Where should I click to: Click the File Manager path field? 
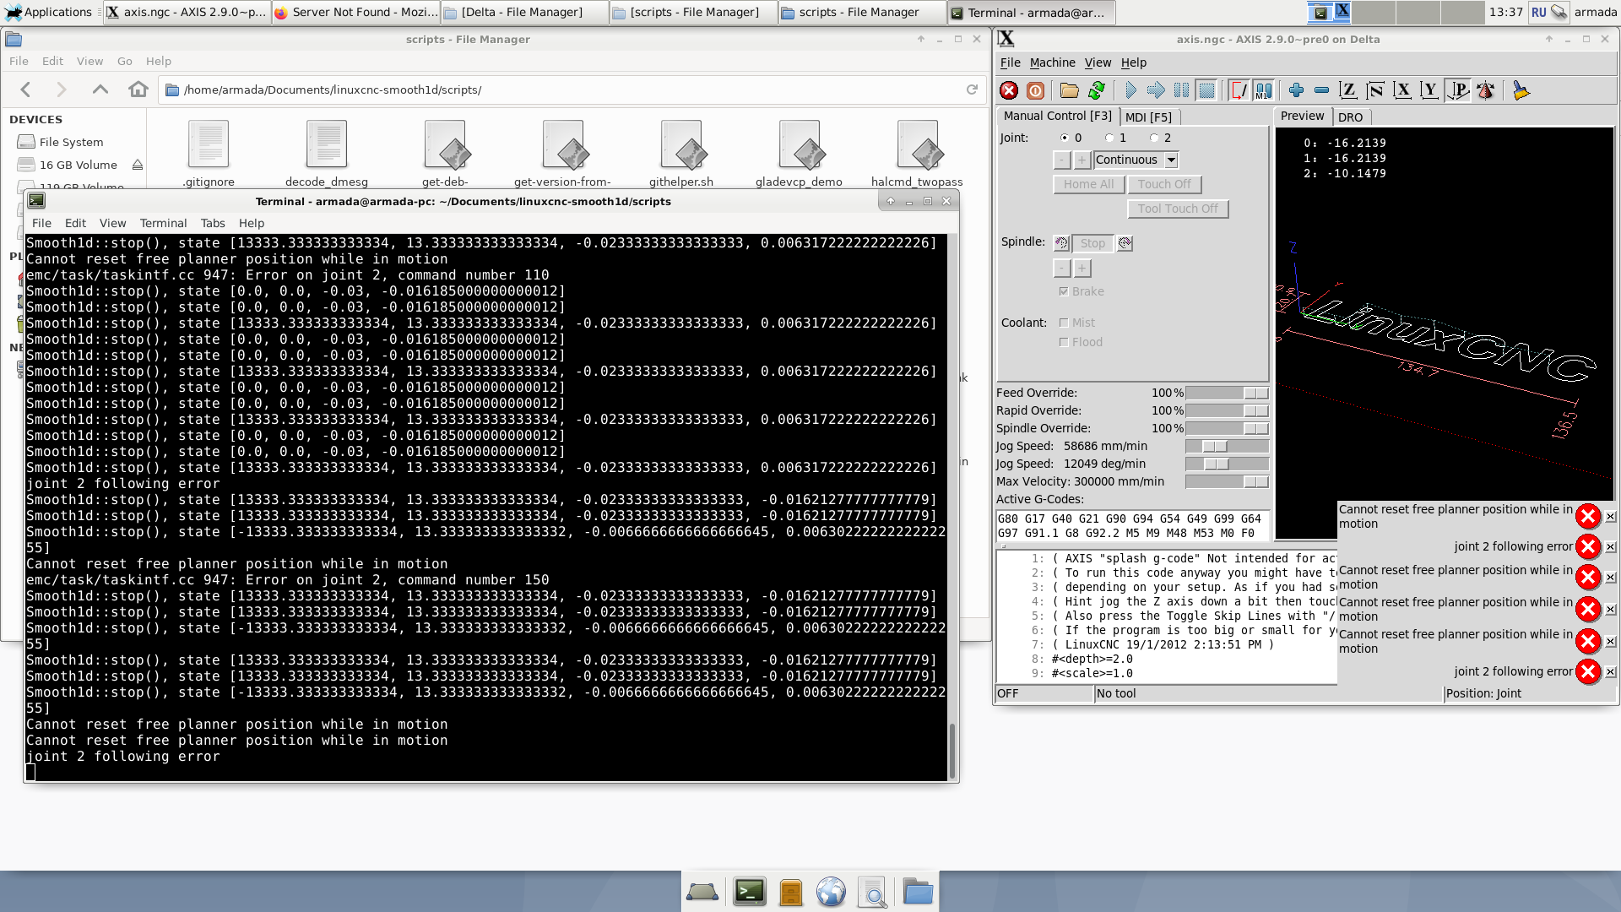[x=572, y=90]
